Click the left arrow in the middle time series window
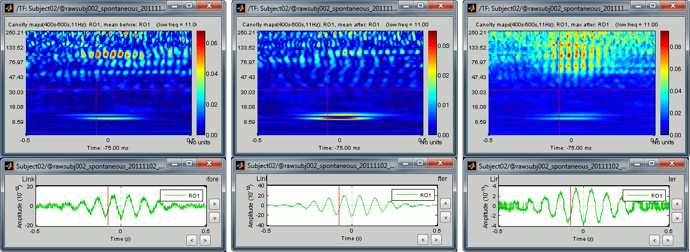 [x=423, y=240]
